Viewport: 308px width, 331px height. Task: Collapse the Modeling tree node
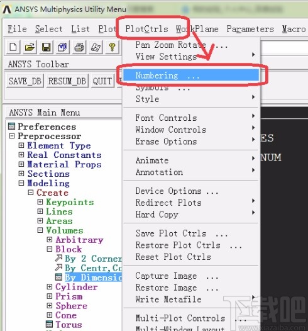pyautogui.click(x=21, y=183)
